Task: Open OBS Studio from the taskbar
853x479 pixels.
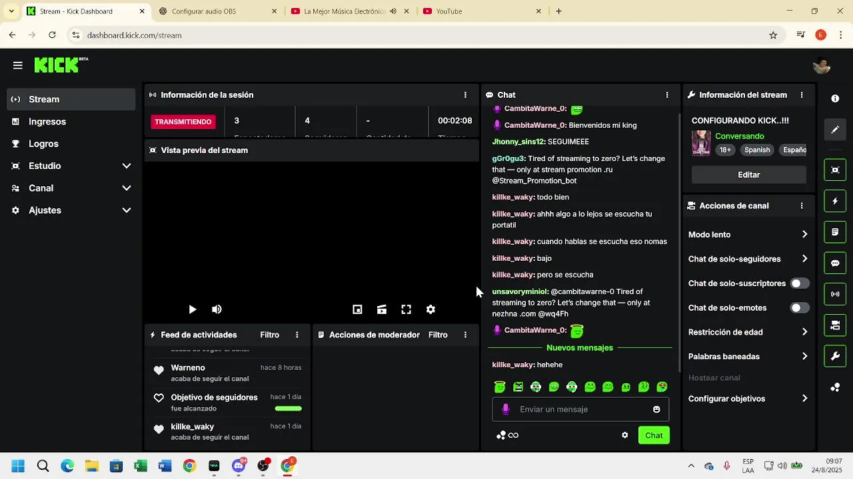Action: pyautogui.click(x=263, y=466)
